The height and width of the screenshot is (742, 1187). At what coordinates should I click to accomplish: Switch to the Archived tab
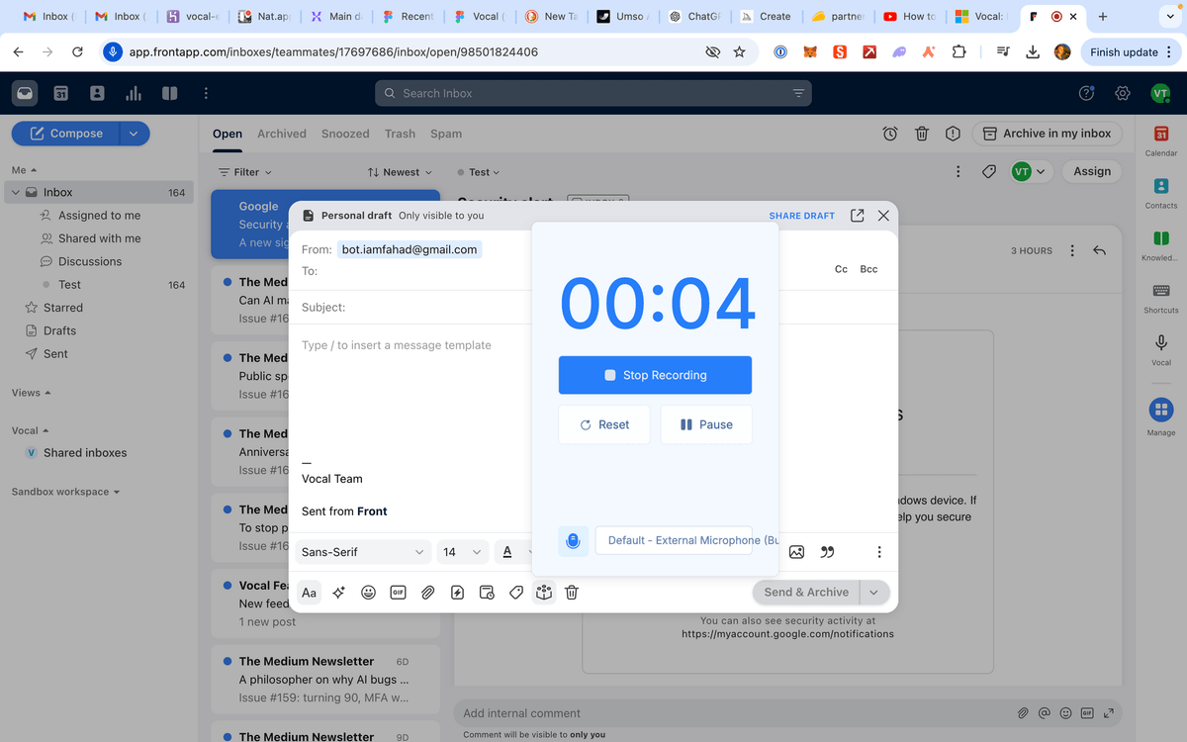281,134
